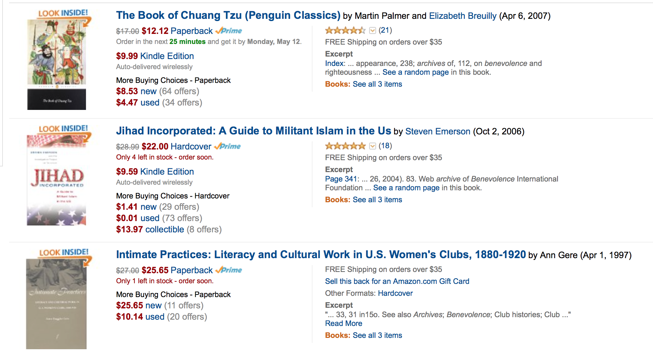The image size is (653, 358).
Task: Expand rating breakdown arrow next to (18)
Action: [373, 146]
